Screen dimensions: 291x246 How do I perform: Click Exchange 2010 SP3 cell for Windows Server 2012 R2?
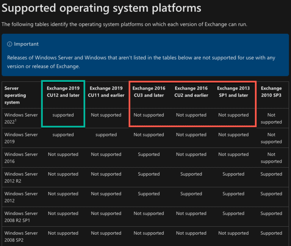(x=271, y=174)
